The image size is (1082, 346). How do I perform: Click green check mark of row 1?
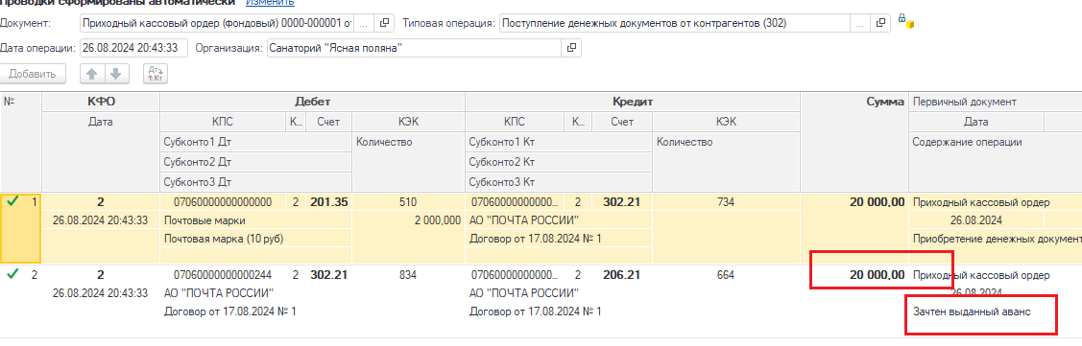13,202
